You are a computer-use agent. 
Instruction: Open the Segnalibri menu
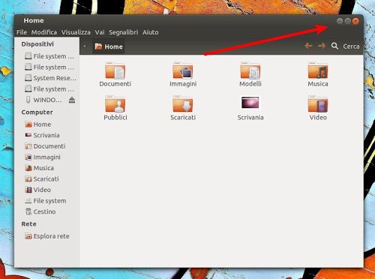click(x=124, y=32)
